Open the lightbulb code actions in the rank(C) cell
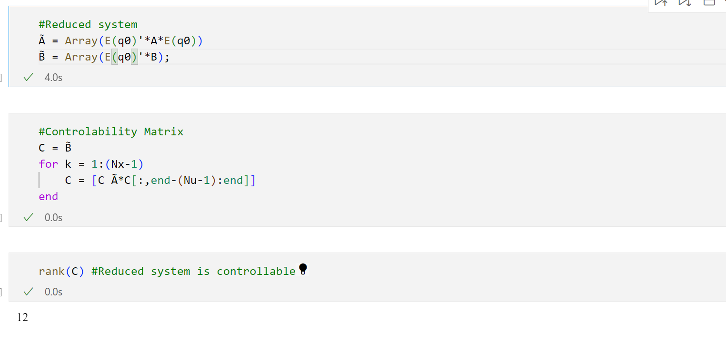 coord(303,270)
